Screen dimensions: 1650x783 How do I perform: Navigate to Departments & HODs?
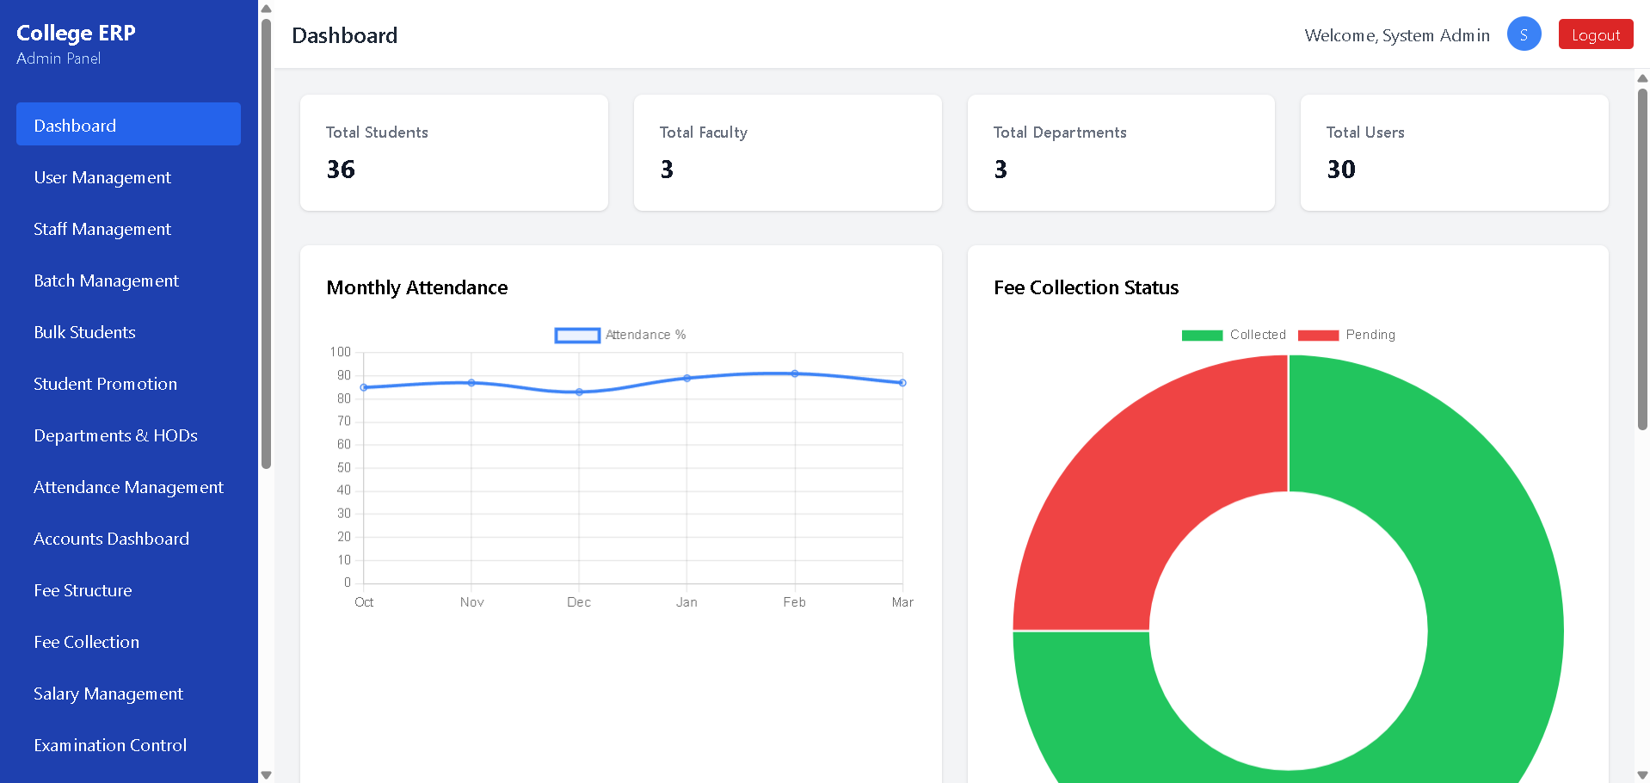[115, 435]
